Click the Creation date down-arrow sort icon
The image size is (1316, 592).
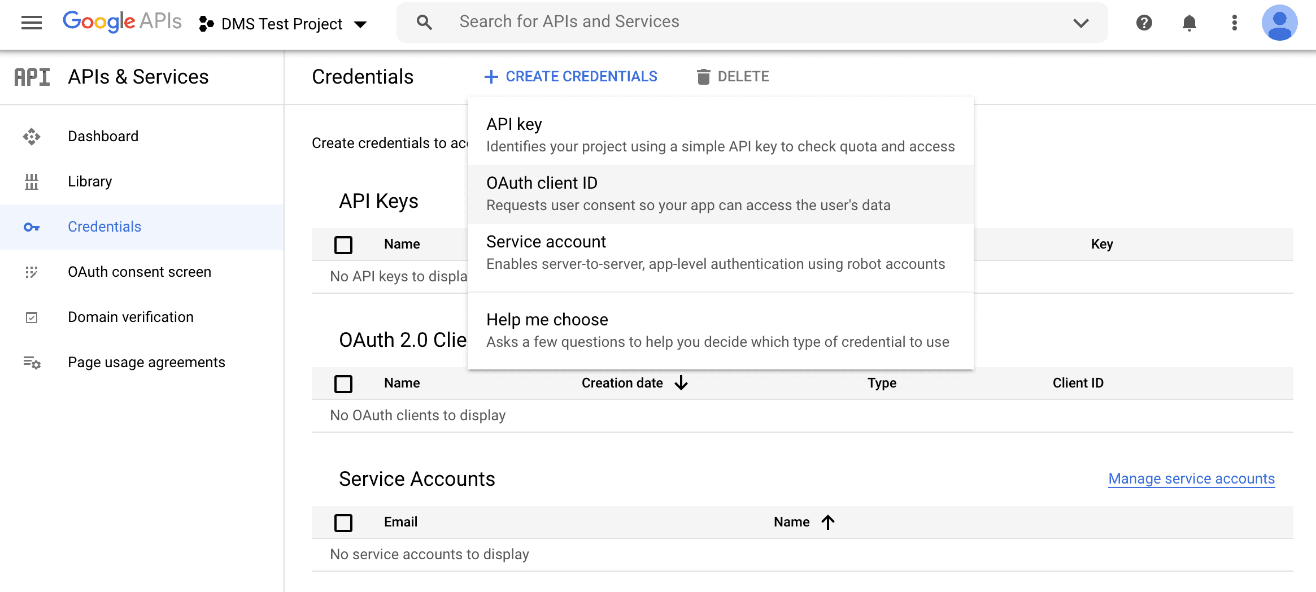681,383
